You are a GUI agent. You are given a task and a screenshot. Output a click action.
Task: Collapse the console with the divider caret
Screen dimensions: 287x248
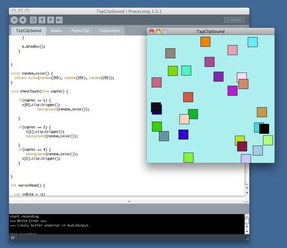pos(129,202)
